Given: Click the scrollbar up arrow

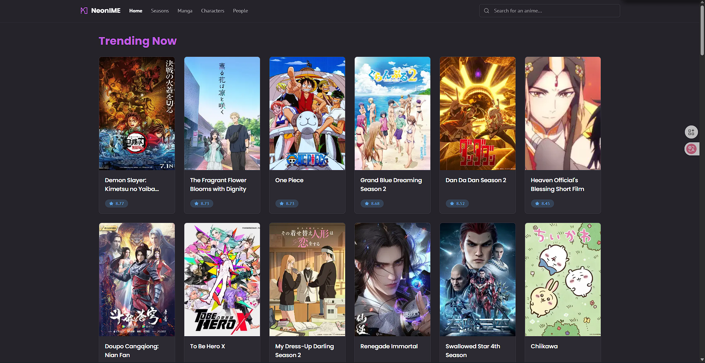Looking at the screenshot, I should click(x=702, y=2).
